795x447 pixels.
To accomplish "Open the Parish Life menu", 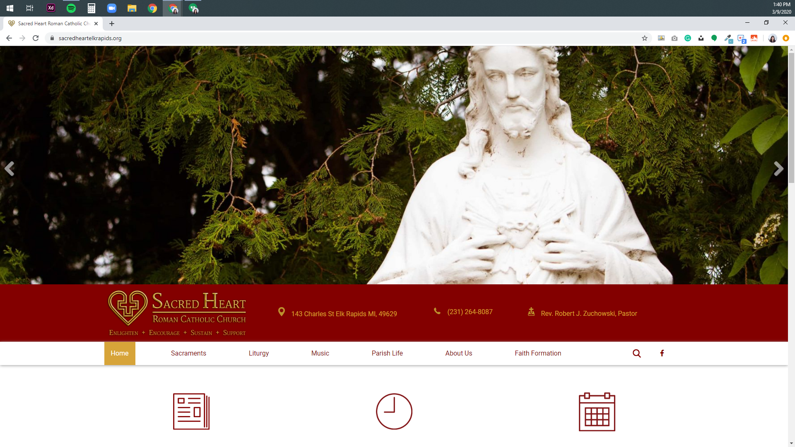I will tap(387, 353).
